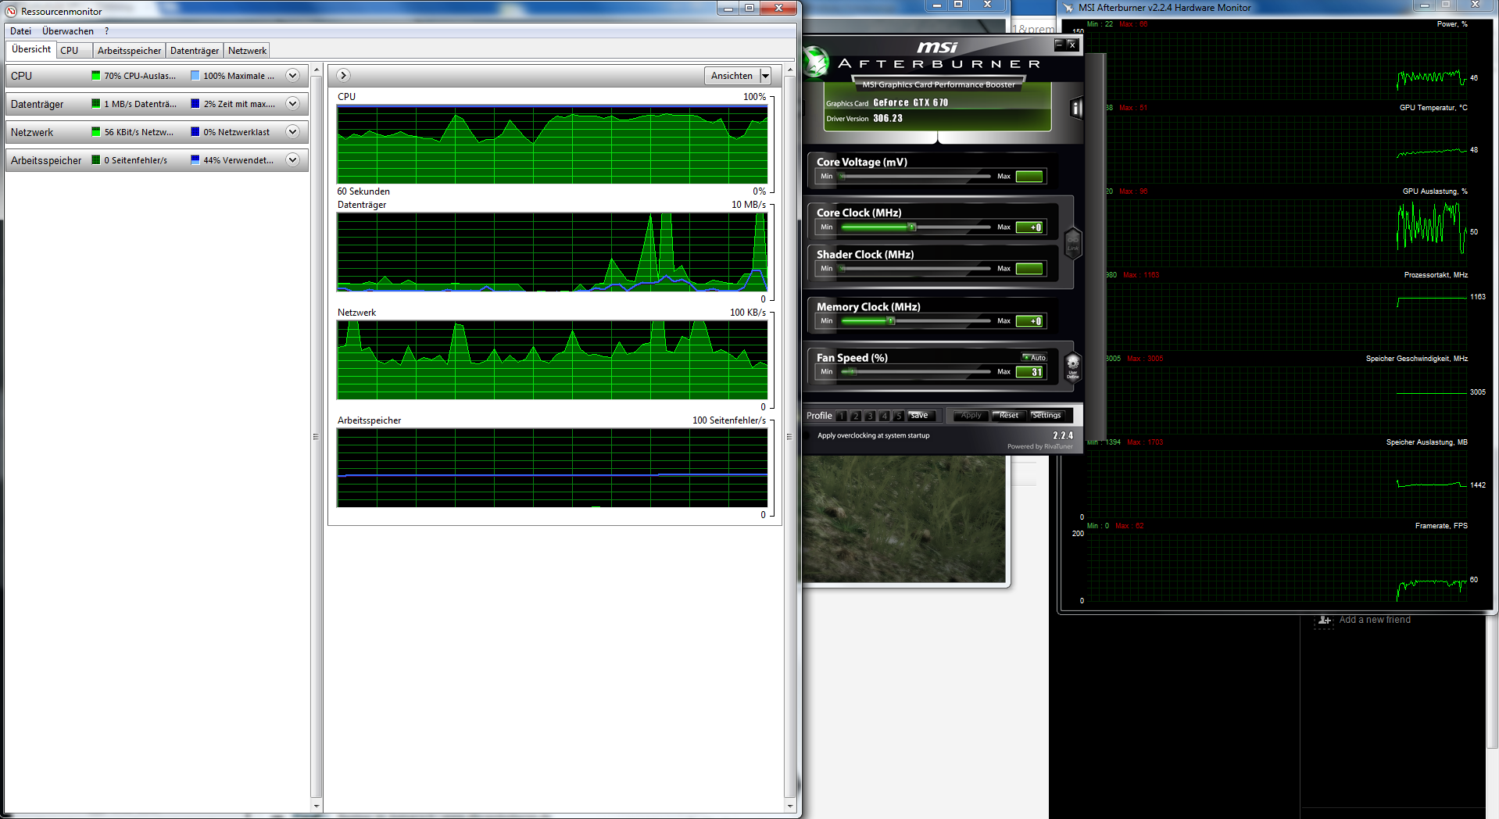Click the Apply button in Afterburner

pos(971,416)
